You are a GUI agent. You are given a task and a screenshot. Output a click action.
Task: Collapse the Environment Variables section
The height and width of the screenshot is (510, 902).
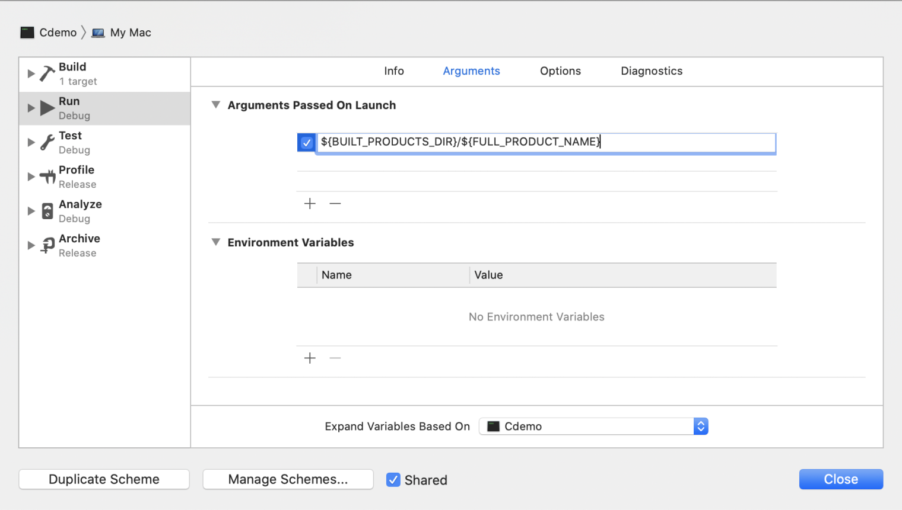point(216,242)
